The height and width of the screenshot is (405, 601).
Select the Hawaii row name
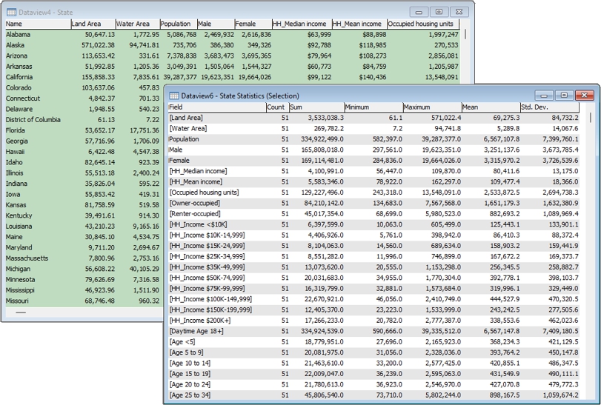coord(15,152)
